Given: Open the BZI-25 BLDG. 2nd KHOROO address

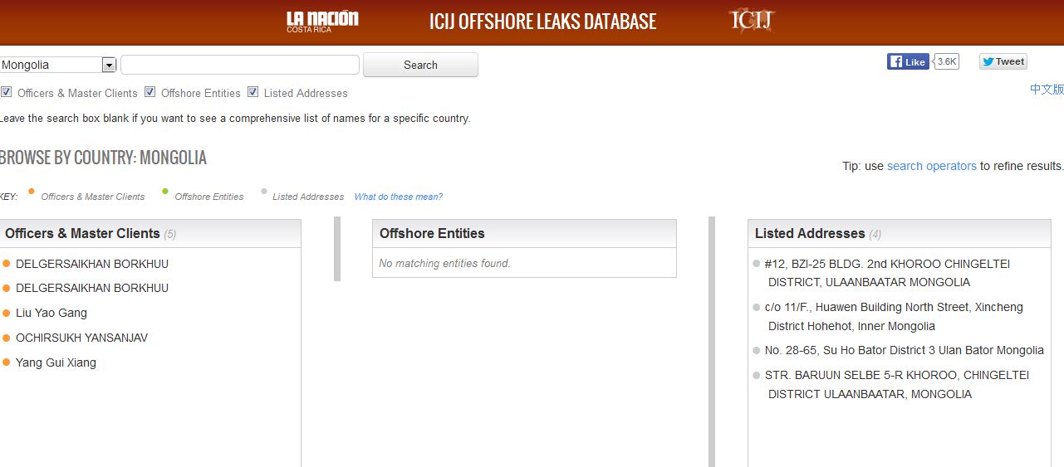Looking at the screenshot, I should 887,273.
